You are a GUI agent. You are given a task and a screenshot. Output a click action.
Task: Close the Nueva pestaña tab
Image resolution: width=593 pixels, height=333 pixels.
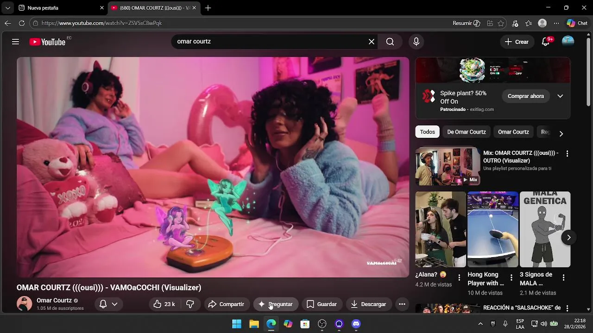[102, 8]
